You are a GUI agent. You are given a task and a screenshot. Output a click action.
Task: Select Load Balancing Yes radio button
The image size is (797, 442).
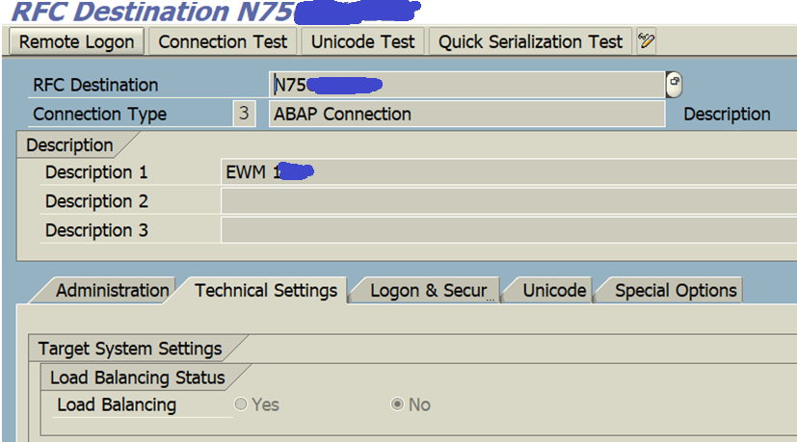click(x=240, y=404)
